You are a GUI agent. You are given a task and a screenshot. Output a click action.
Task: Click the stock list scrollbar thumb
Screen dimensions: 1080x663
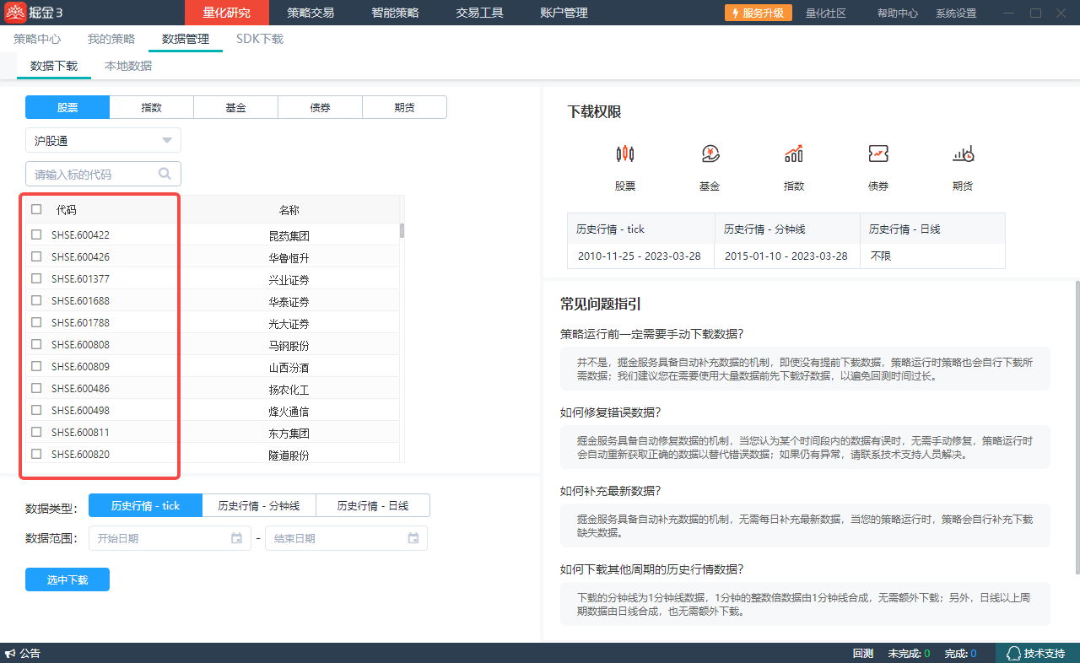pos(402,230)
